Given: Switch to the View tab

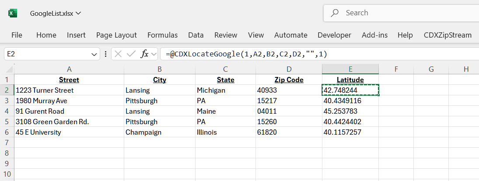Looking at the screenshot, I should click(x=256, y=35).
